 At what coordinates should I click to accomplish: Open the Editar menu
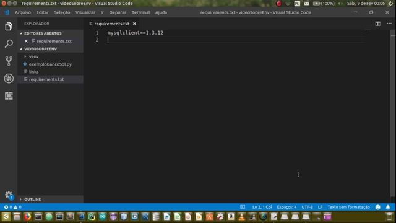(x=42, y=12)
